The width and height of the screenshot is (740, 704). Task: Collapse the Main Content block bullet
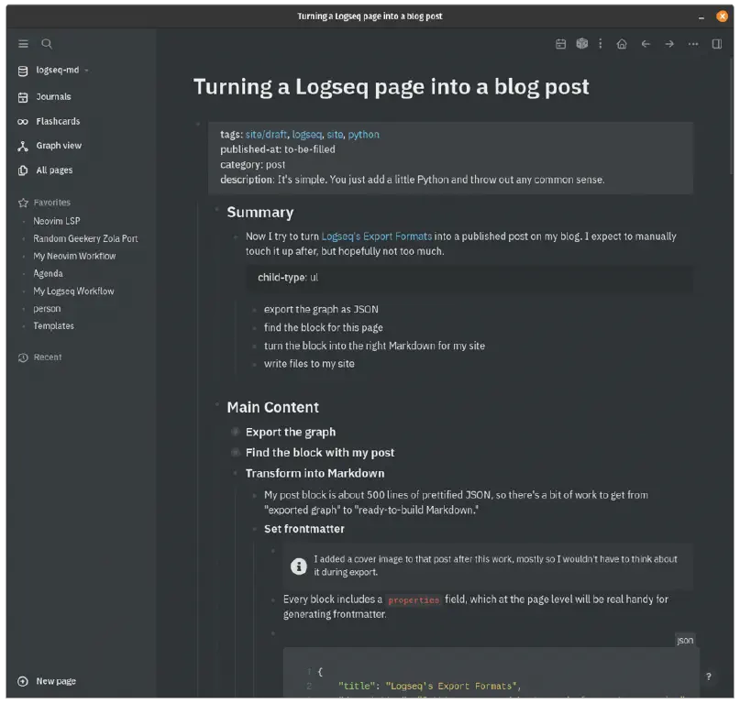[217, 404]
